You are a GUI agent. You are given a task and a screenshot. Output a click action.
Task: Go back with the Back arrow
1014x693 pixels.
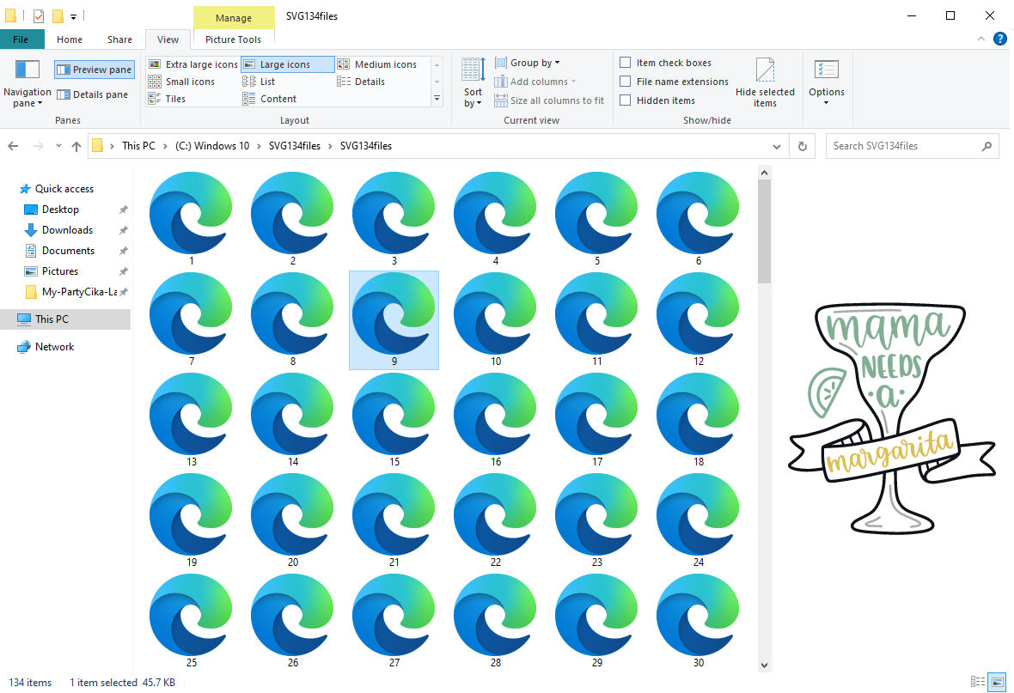coord(13,146)
